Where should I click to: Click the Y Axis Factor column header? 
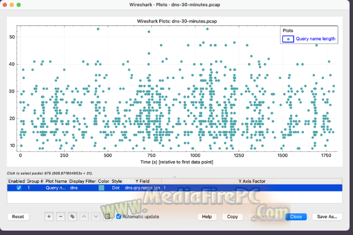pyautogui.click(x=252, y=181)
